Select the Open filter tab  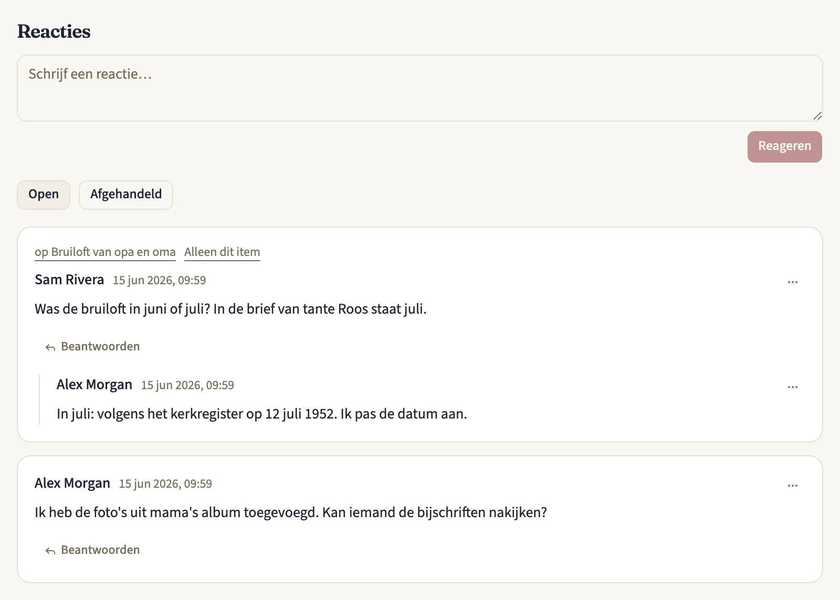tap(44, 195)
